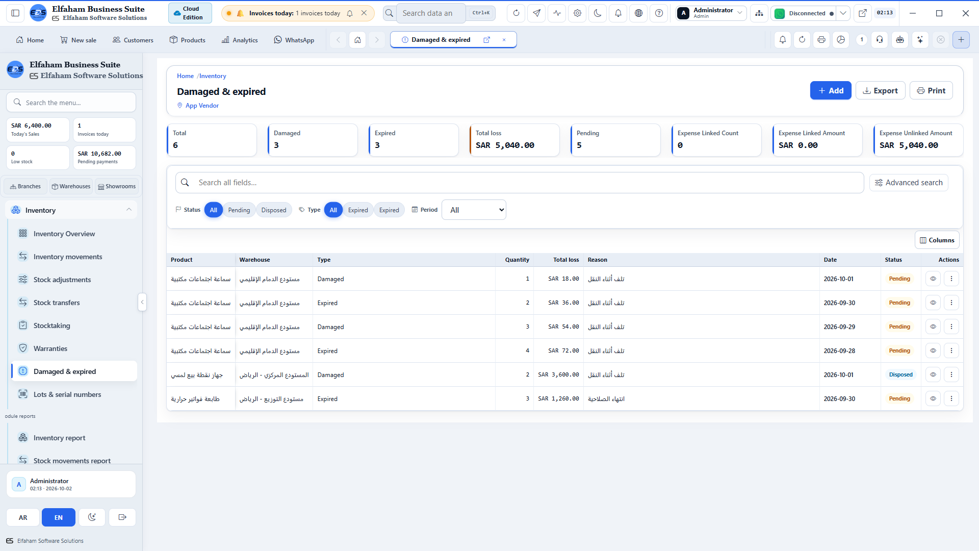Click the home icon beside tab navigation arrows
This screenshot has width=979, height=551.
coord(357,40)
